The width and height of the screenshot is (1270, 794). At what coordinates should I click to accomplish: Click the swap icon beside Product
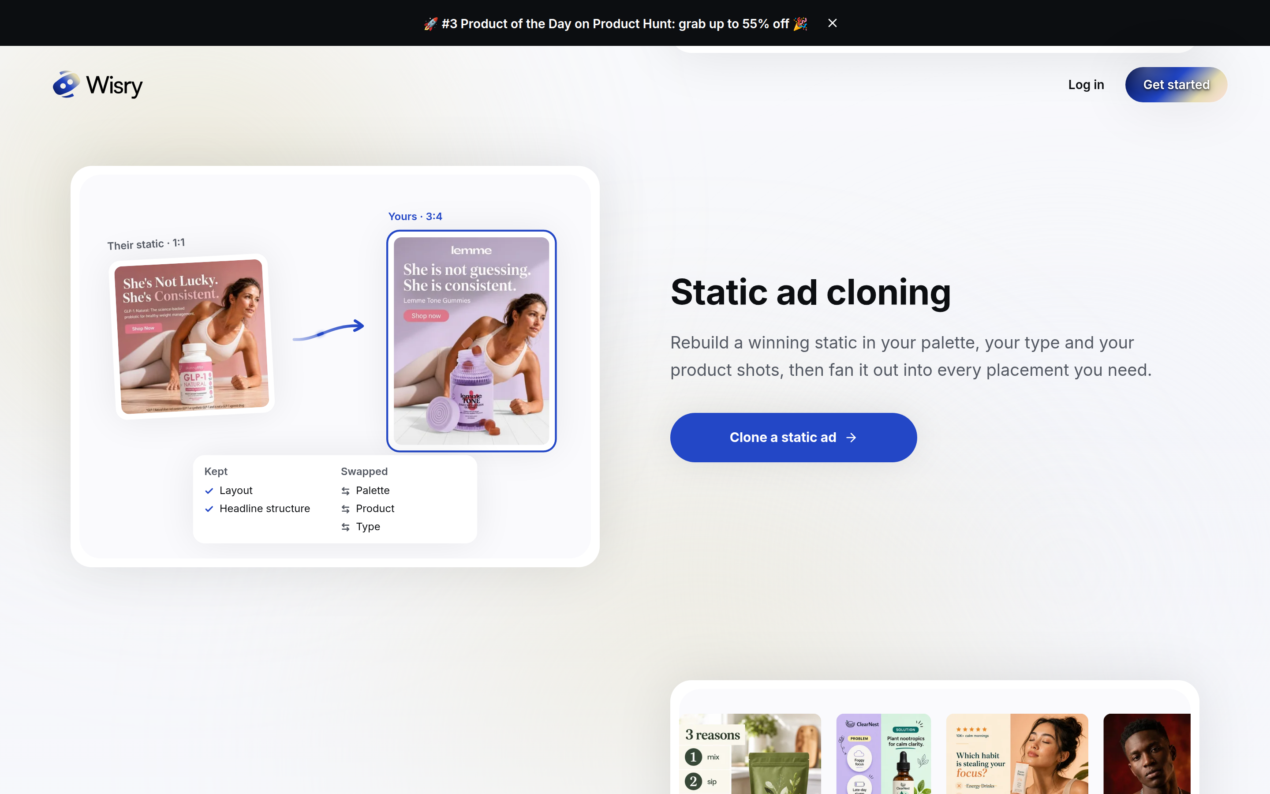point(345,509)
